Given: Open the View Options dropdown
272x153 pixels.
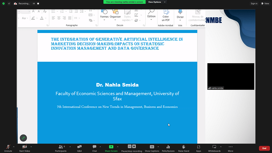Looking at the screenshot, I should coord(157,2).
